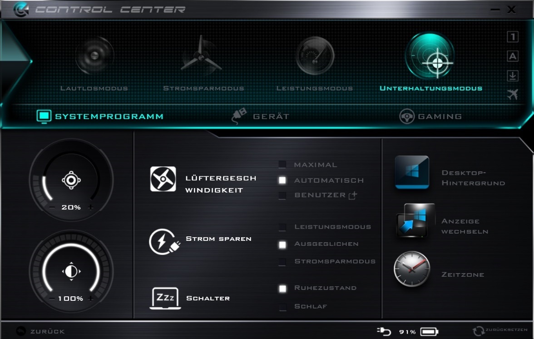Click the battery level icon
The image size is (534, 339).
coord(430,332)
